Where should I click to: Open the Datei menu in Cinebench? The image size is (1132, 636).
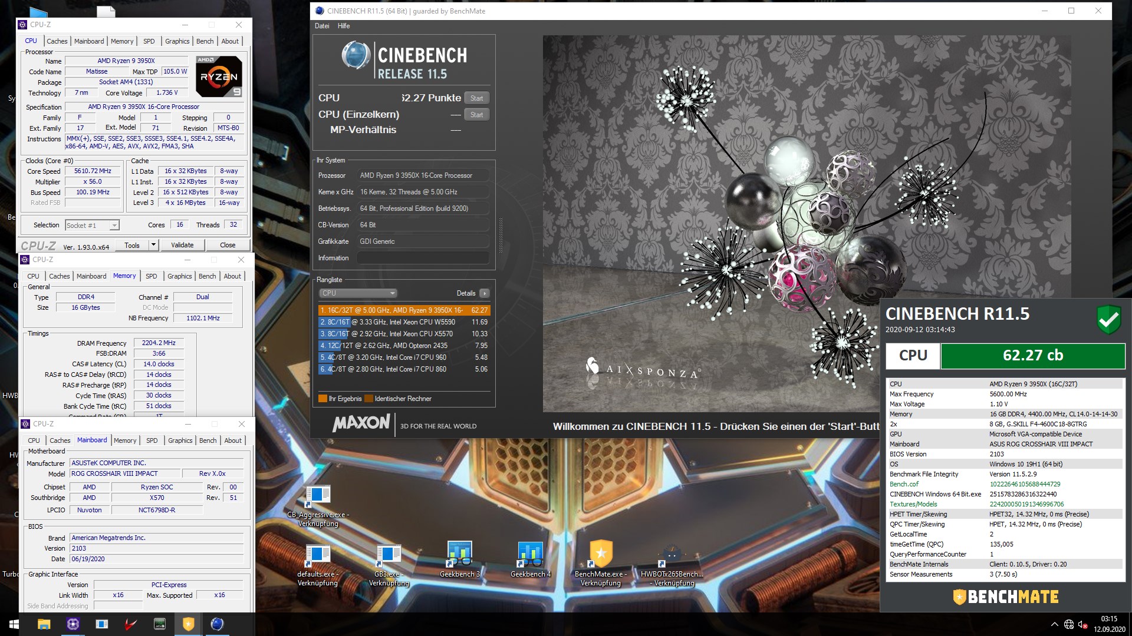click(322, 26)
